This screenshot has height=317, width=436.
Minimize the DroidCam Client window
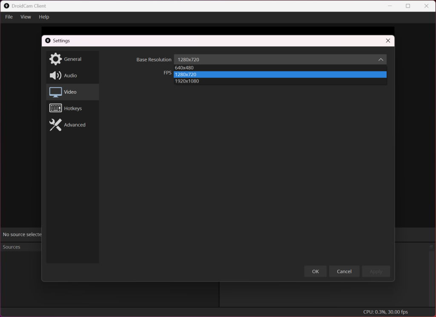(x=390, y=6)
